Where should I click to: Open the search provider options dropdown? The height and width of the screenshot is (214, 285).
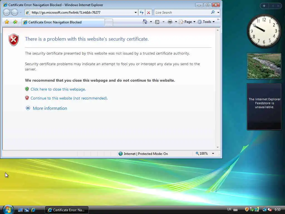[x=218, y=12]
